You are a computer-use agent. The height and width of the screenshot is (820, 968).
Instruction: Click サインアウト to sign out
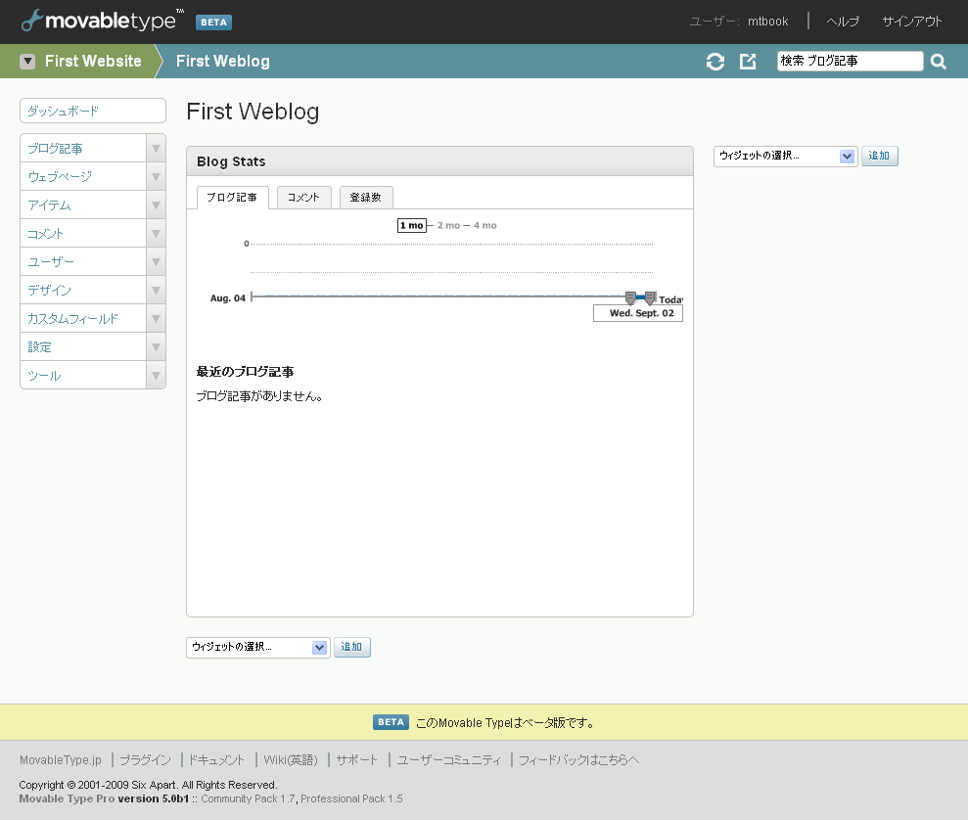click(912, 21)
